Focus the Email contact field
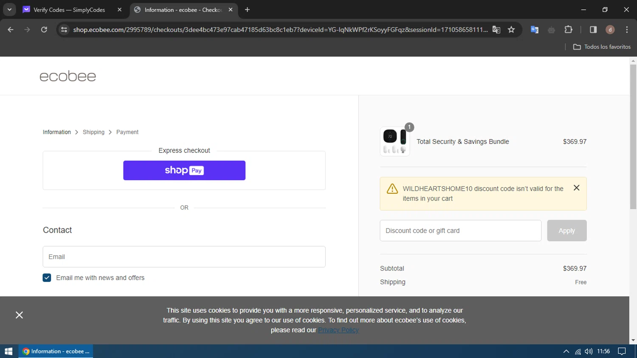637x358 pixels. [x=184, y=257]
